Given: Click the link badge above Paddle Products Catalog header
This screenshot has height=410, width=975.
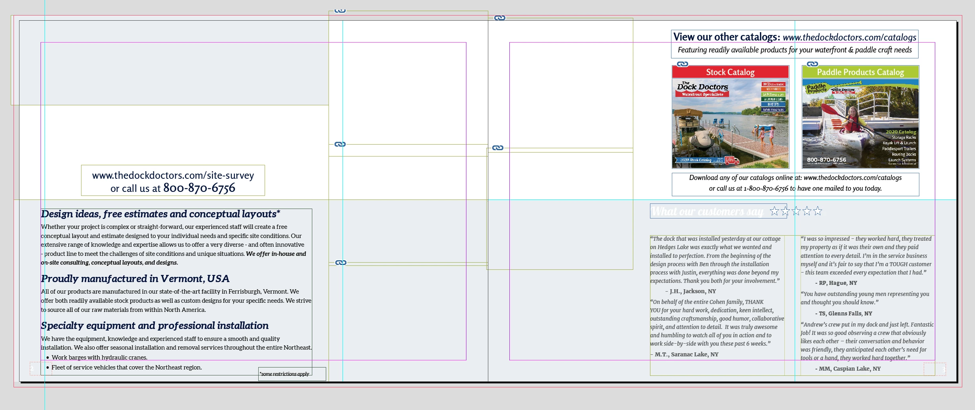Looking at the screenshot, I should 812,64.
